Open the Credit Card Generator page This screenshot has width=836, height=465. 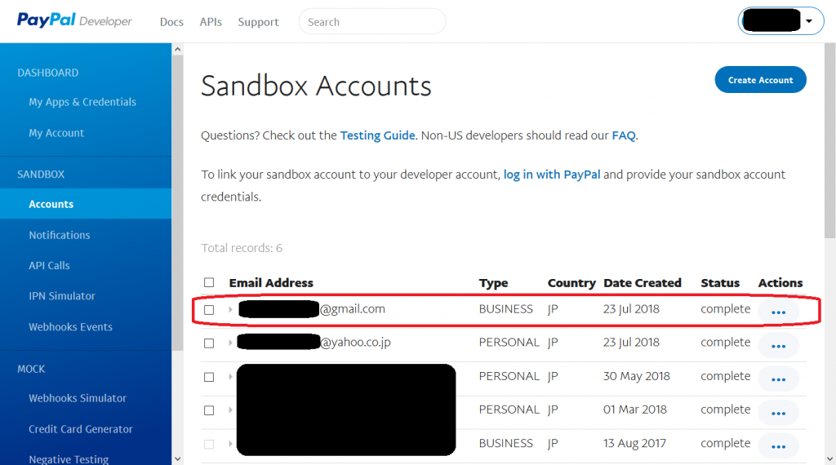[x=81, y=429]
